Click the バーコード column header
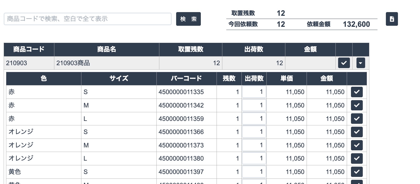Viewport: 420px width, 184px height. (x=186, y=78)
